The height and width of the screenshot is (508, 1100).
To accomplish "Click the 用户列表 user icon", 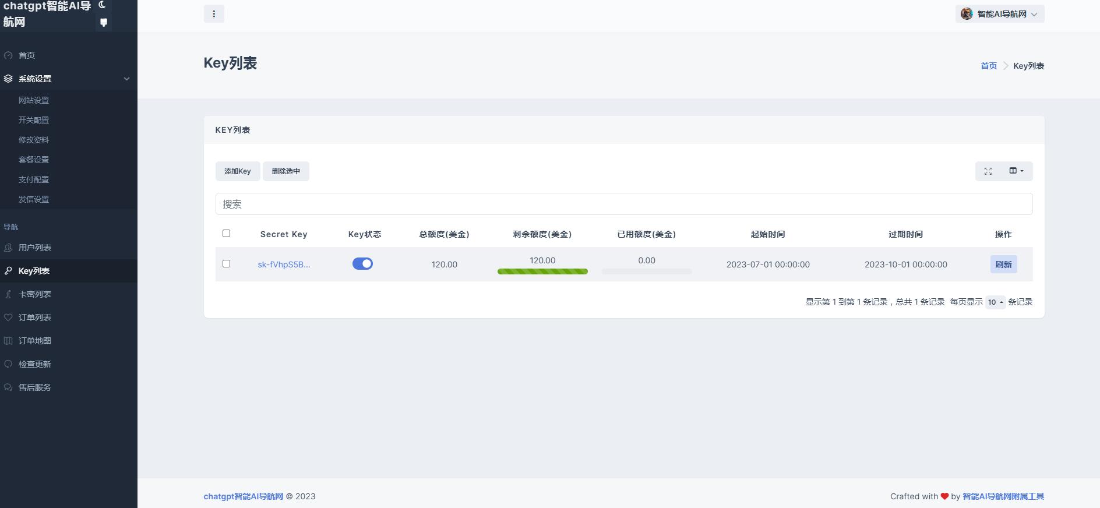I will pos(8,248).
